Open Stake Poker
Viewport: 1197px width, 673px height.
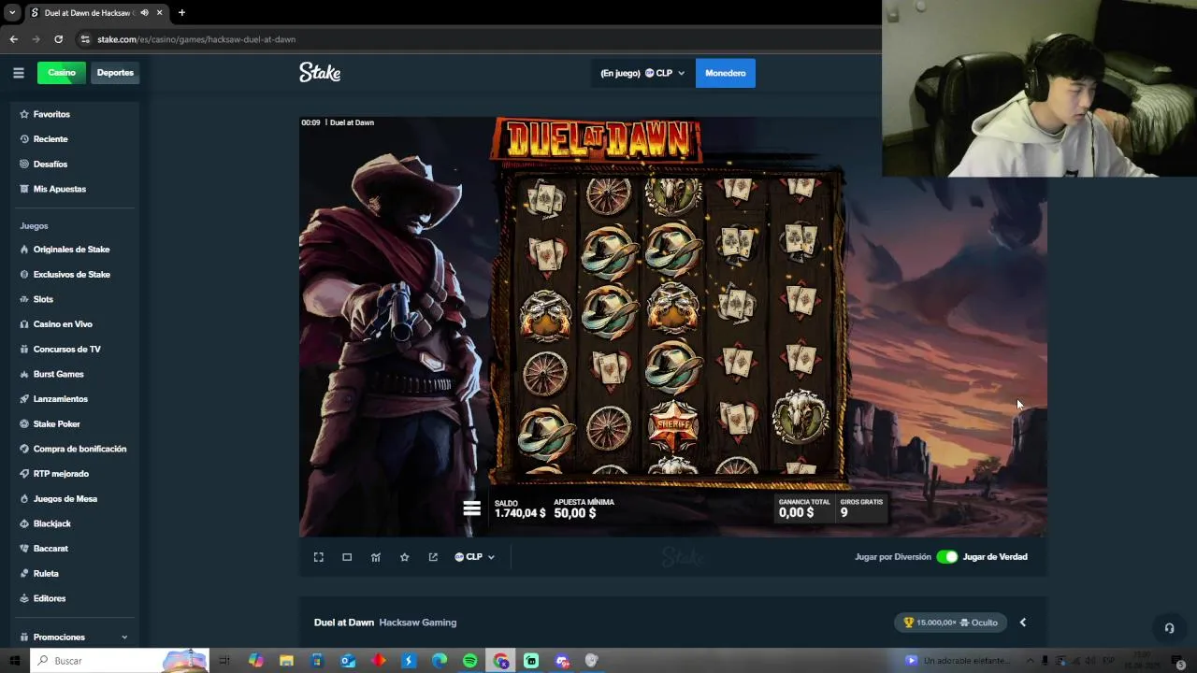pos(56,423)
